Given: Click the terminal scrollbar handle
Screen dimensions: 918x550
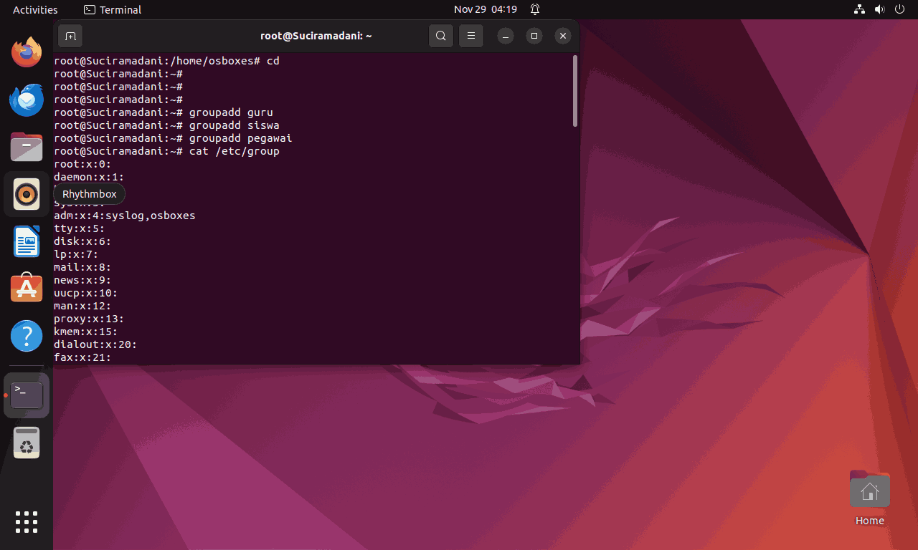Looking at the screenshot, I should click(x=574, y=91).
